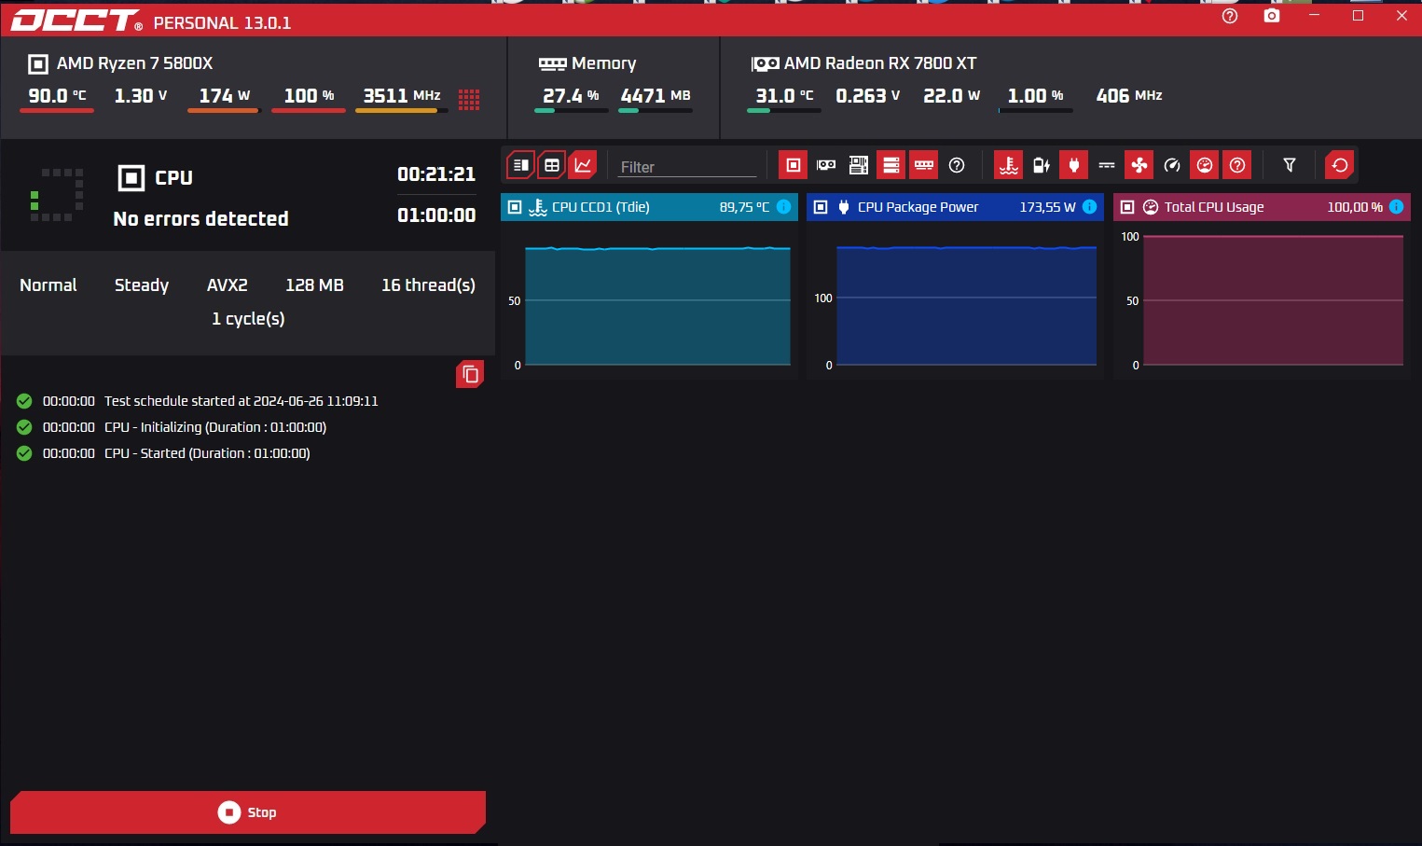The image size is (1422, 846).
Task: Toggle the storage drive hardware filter
Action: [891, 165]
